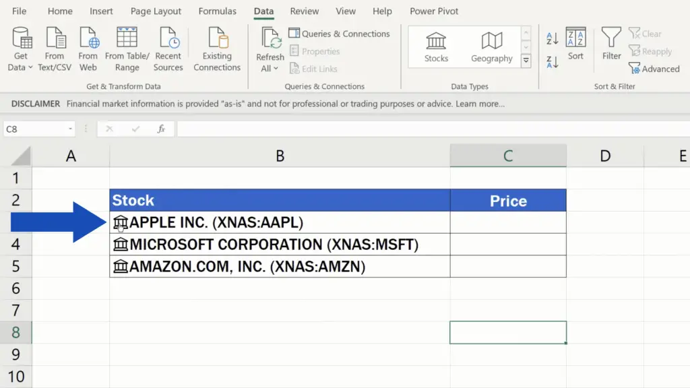Click the Price header cell
690x388 pixels.
508,200
